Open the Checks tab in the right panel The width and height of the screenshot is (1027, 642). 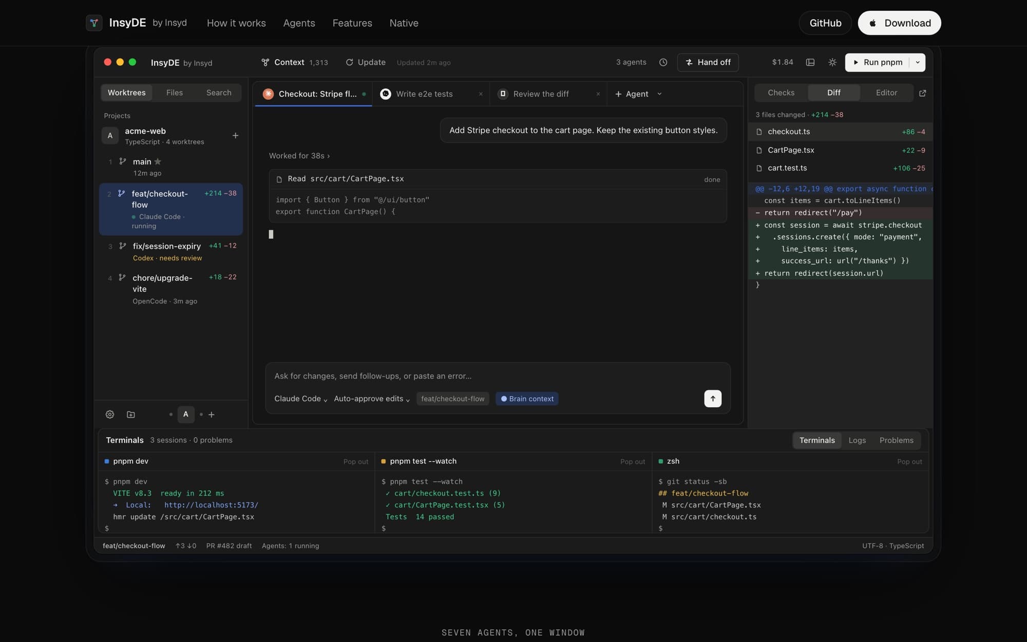pos(781,92)
